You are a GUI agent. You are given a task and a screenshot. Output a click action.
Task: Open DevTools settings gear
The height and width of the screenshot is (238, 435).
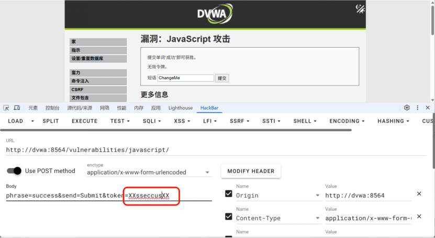(407, 108)
